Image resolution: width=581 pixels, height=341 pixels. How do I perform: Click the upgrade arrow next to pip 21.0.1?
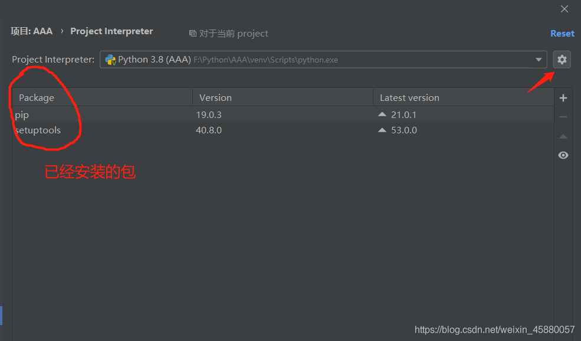click(382, 114)
